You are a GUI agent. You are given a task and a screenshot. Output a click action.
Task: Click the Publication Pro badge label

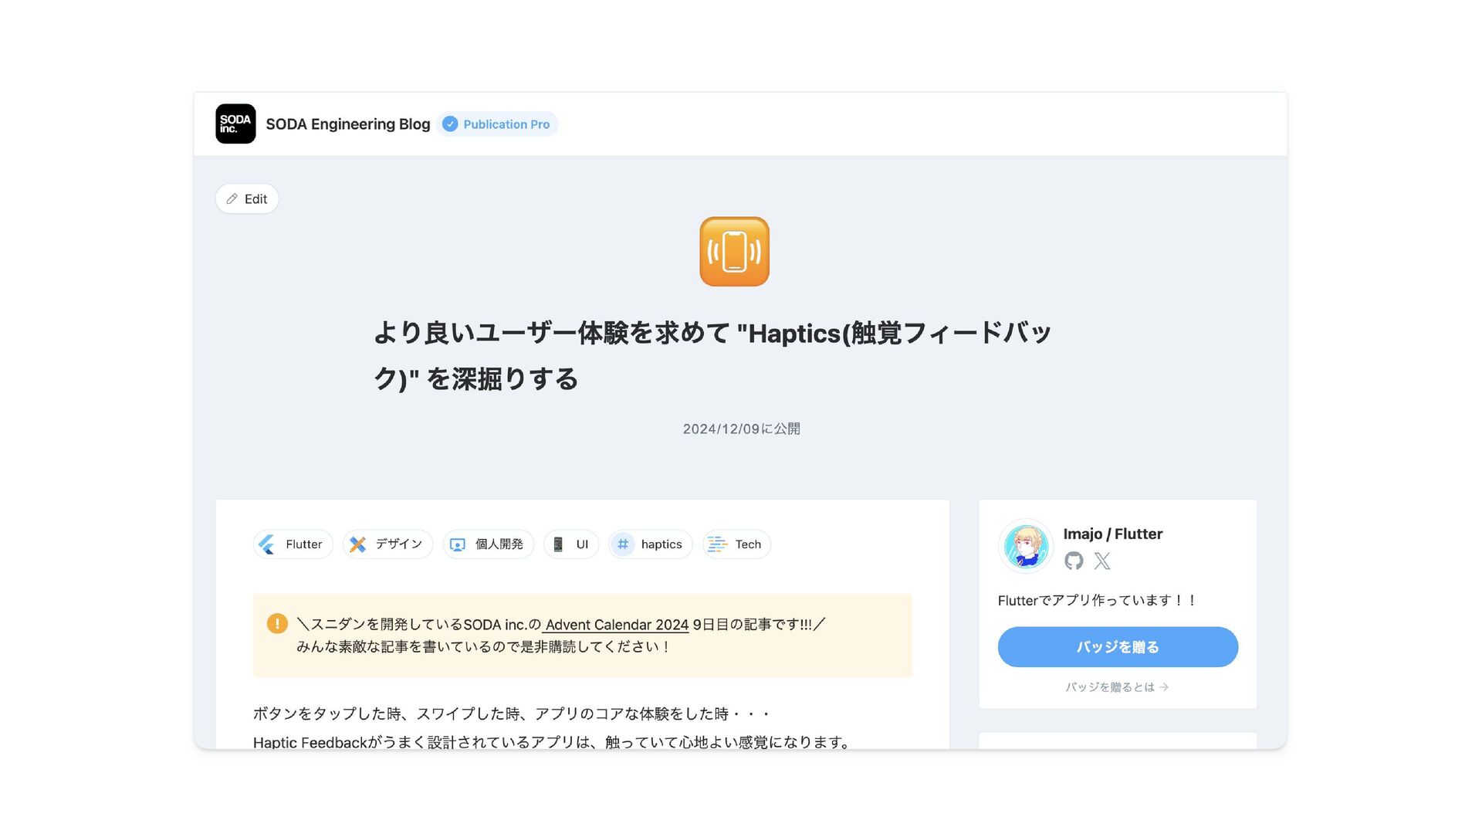[506, 124]
